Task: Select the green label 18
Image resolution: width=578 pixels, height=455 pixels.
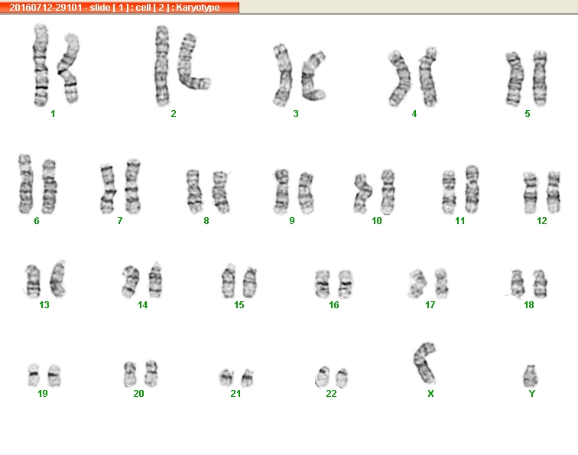Action: [528, 305]
